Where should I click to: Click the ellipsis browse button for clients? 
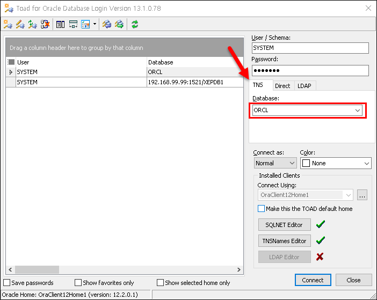(x=362, y=195)
